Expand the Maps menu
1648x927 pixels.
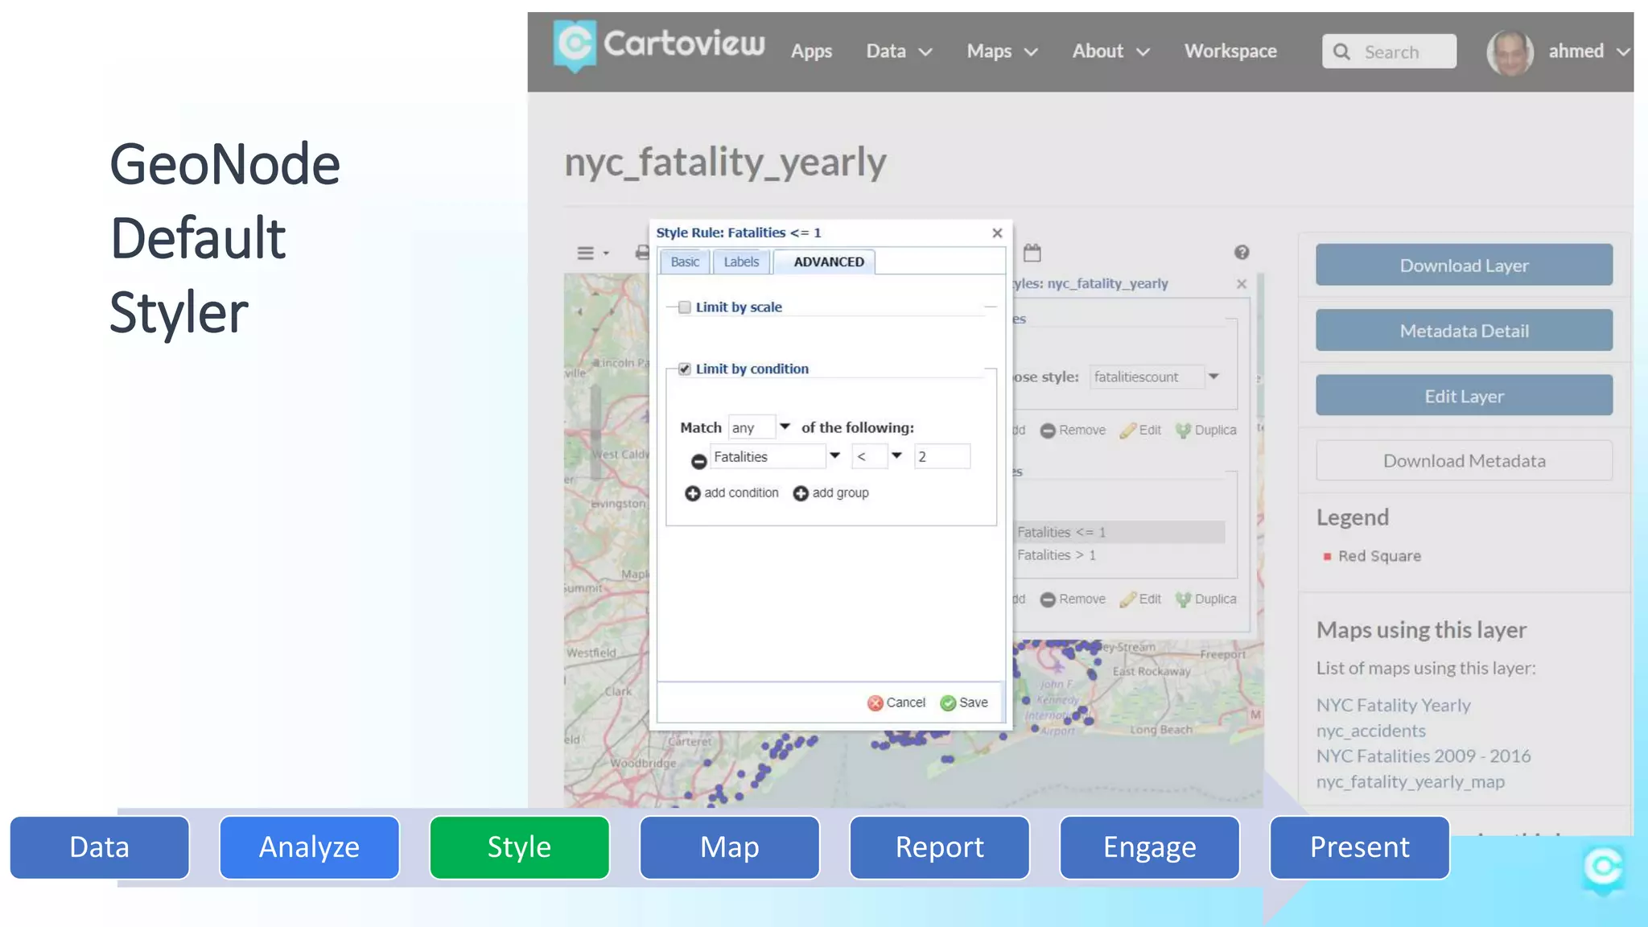pos(1002,51)
